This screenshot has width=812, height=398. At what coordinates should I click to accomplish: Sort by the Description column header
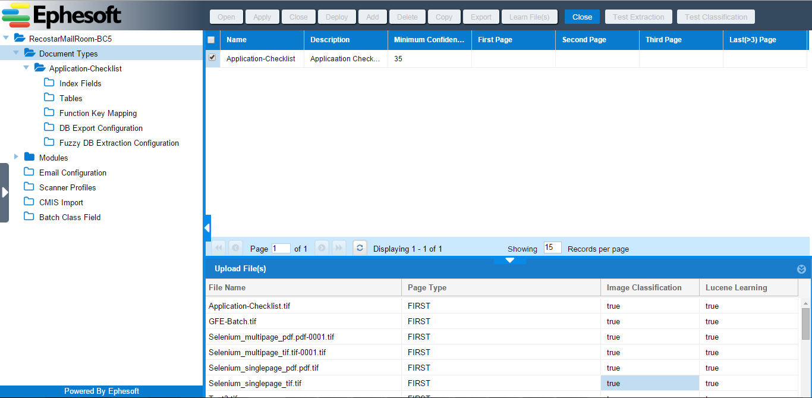(346, 40)
